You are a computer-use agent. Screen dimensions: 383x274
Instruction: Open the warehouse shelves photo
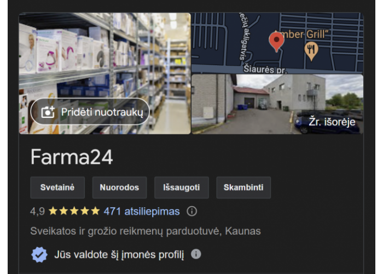[105, 73]
